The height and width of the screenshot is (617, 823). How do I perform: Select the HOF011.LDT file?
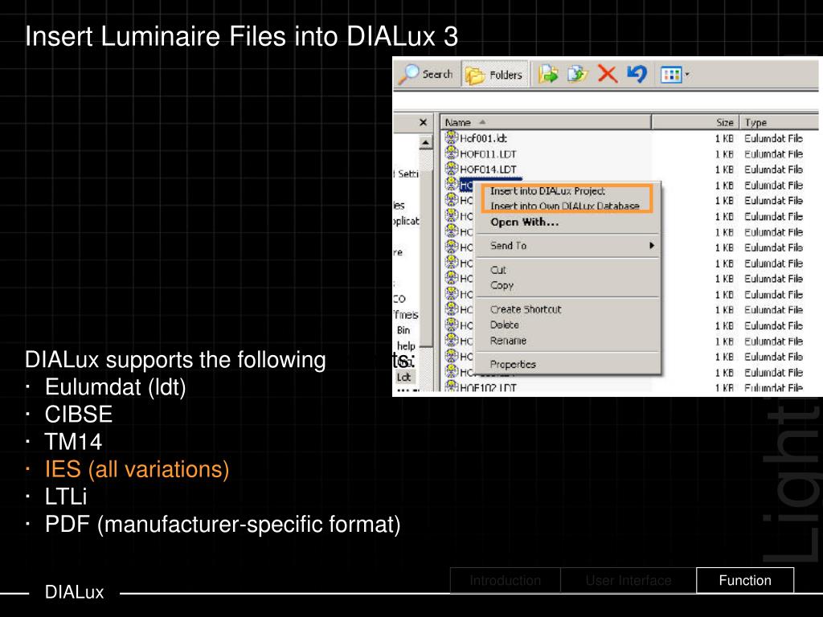pyautogui.click(x=488, y=153)
